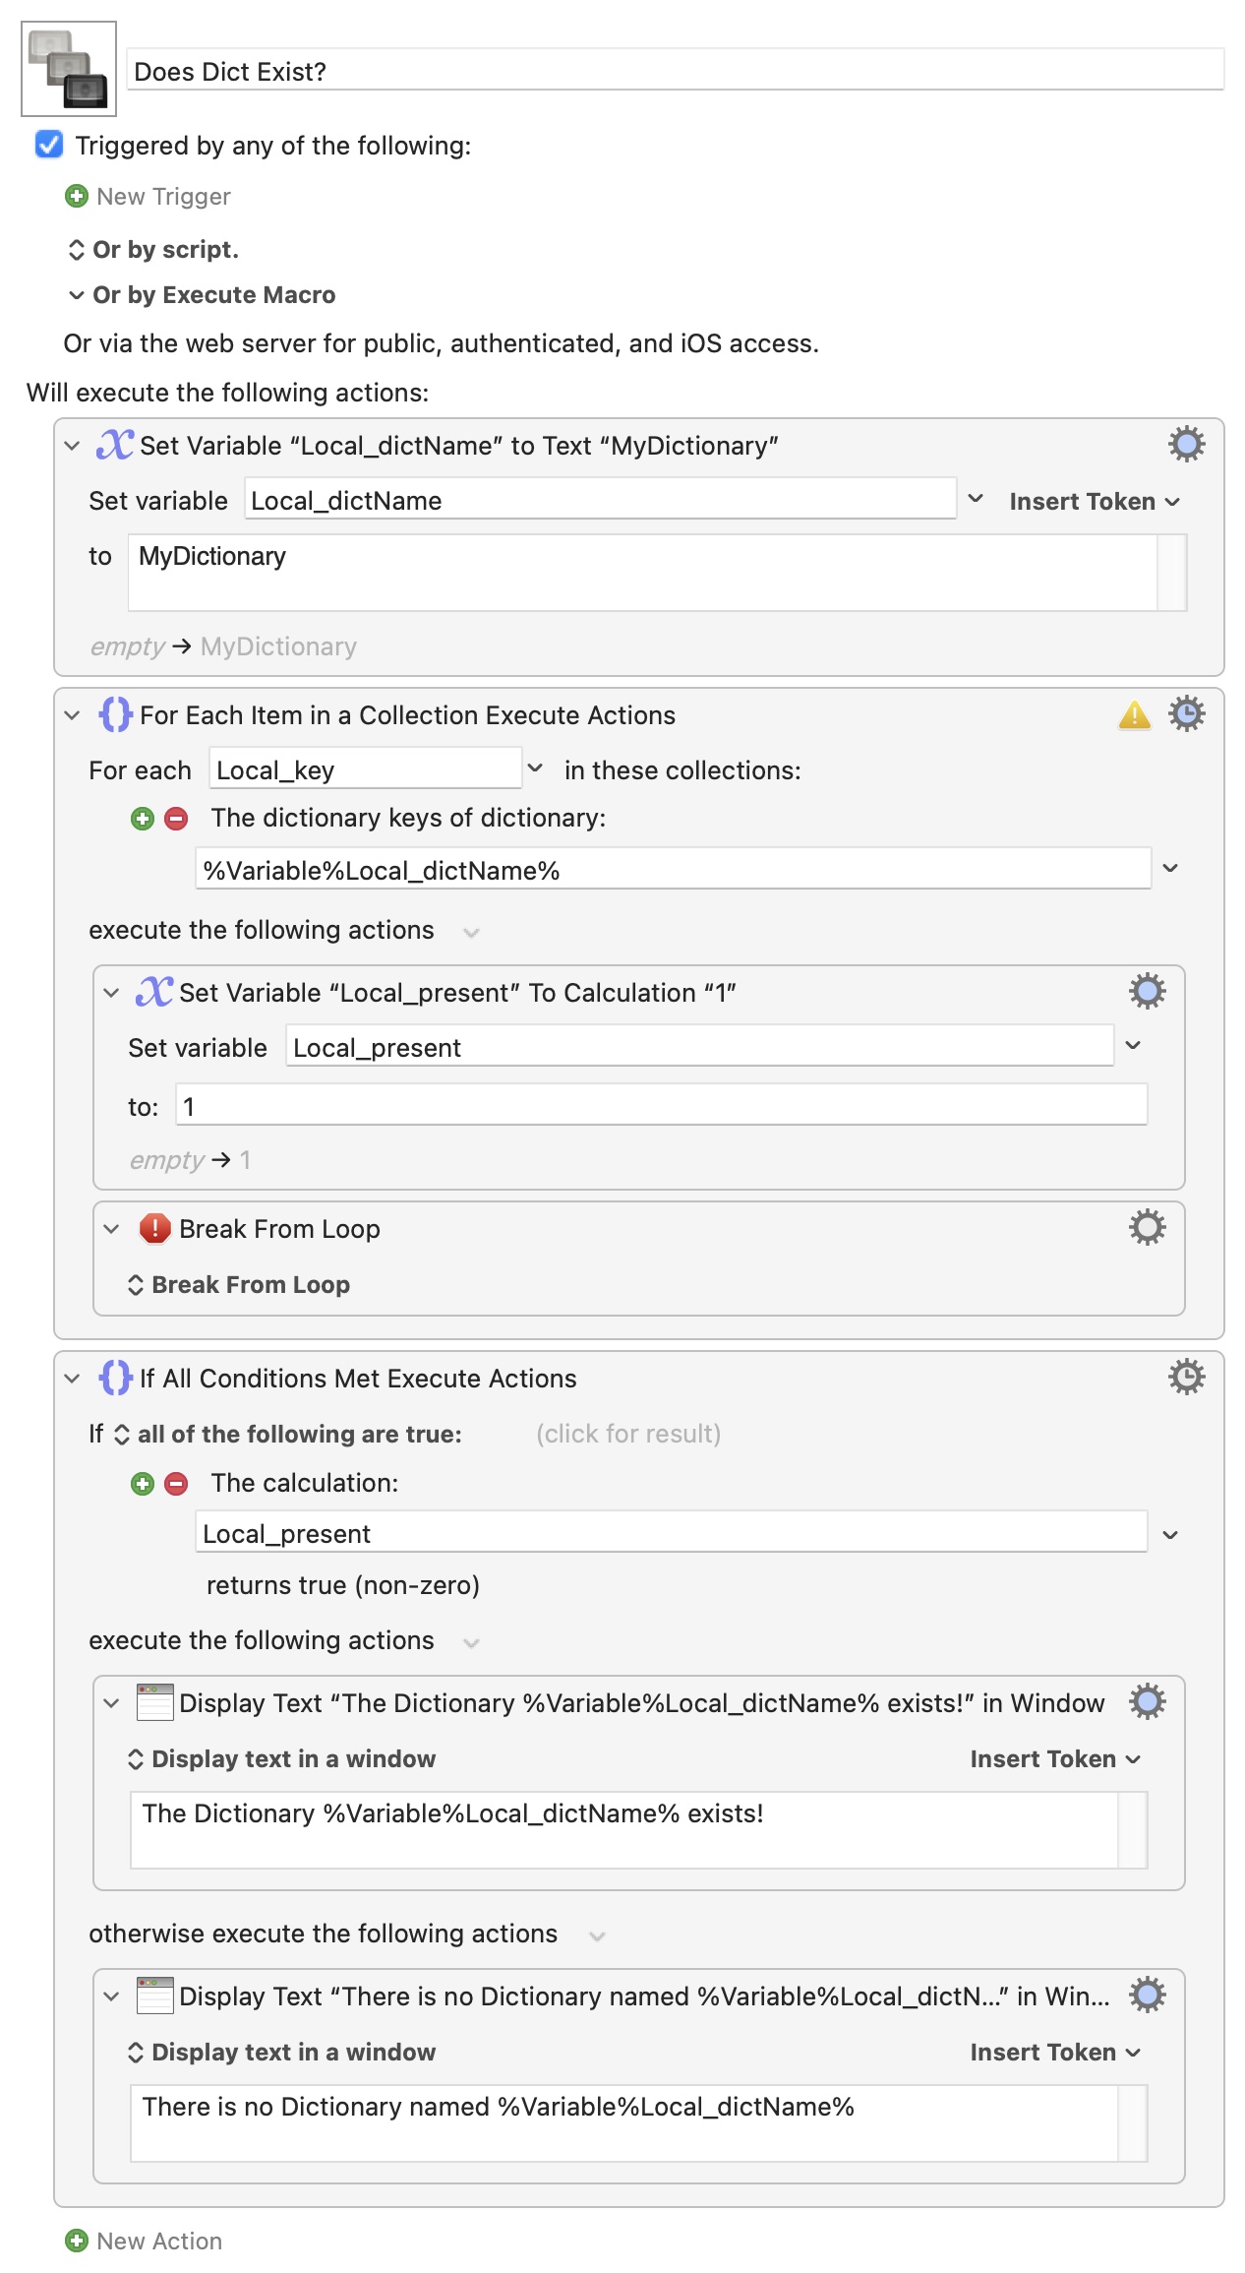
Task: Click the red minus beside 'The calculation' condition
Action: pyautogui.click(x=176, y=1484)
